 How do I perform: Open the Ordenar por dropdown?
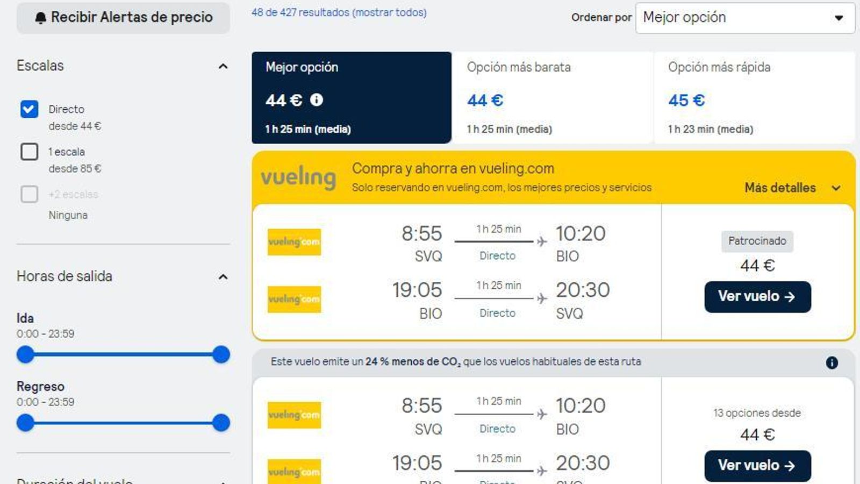745,18
